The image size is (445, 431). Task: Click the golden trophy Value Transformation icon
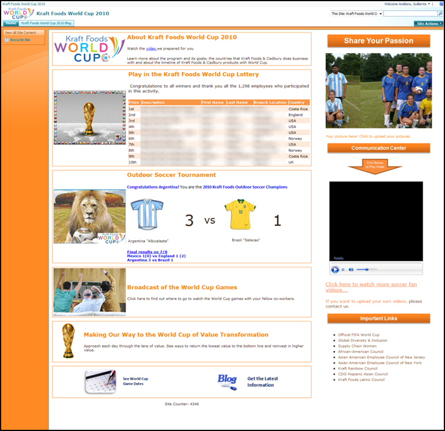(x=68, y=341)
